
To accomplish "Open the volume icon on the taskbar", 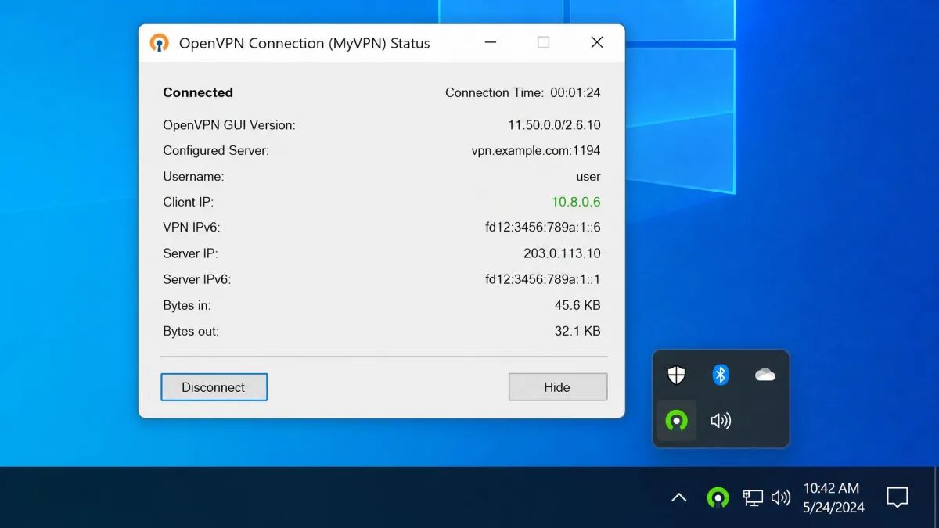I will point(781,497).
